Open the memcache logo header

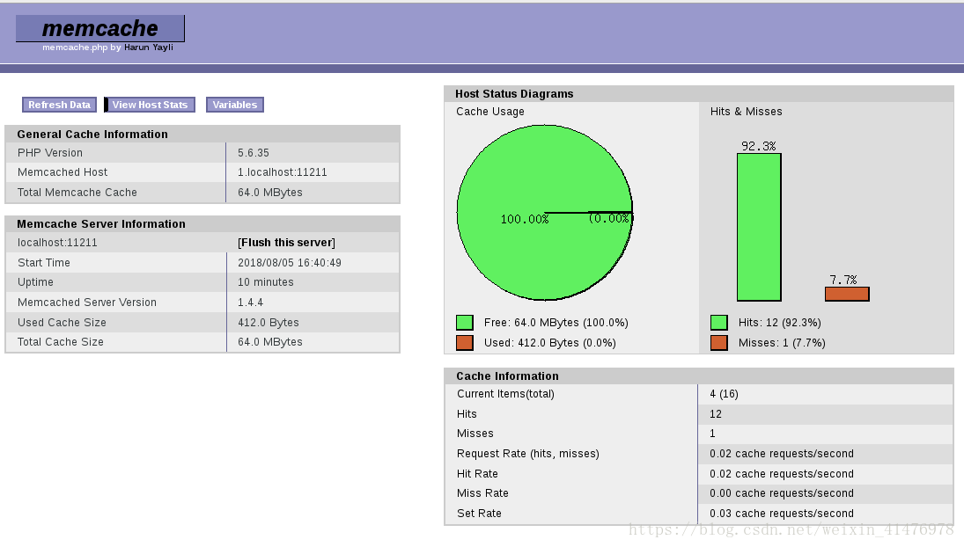tap(99, 29)
